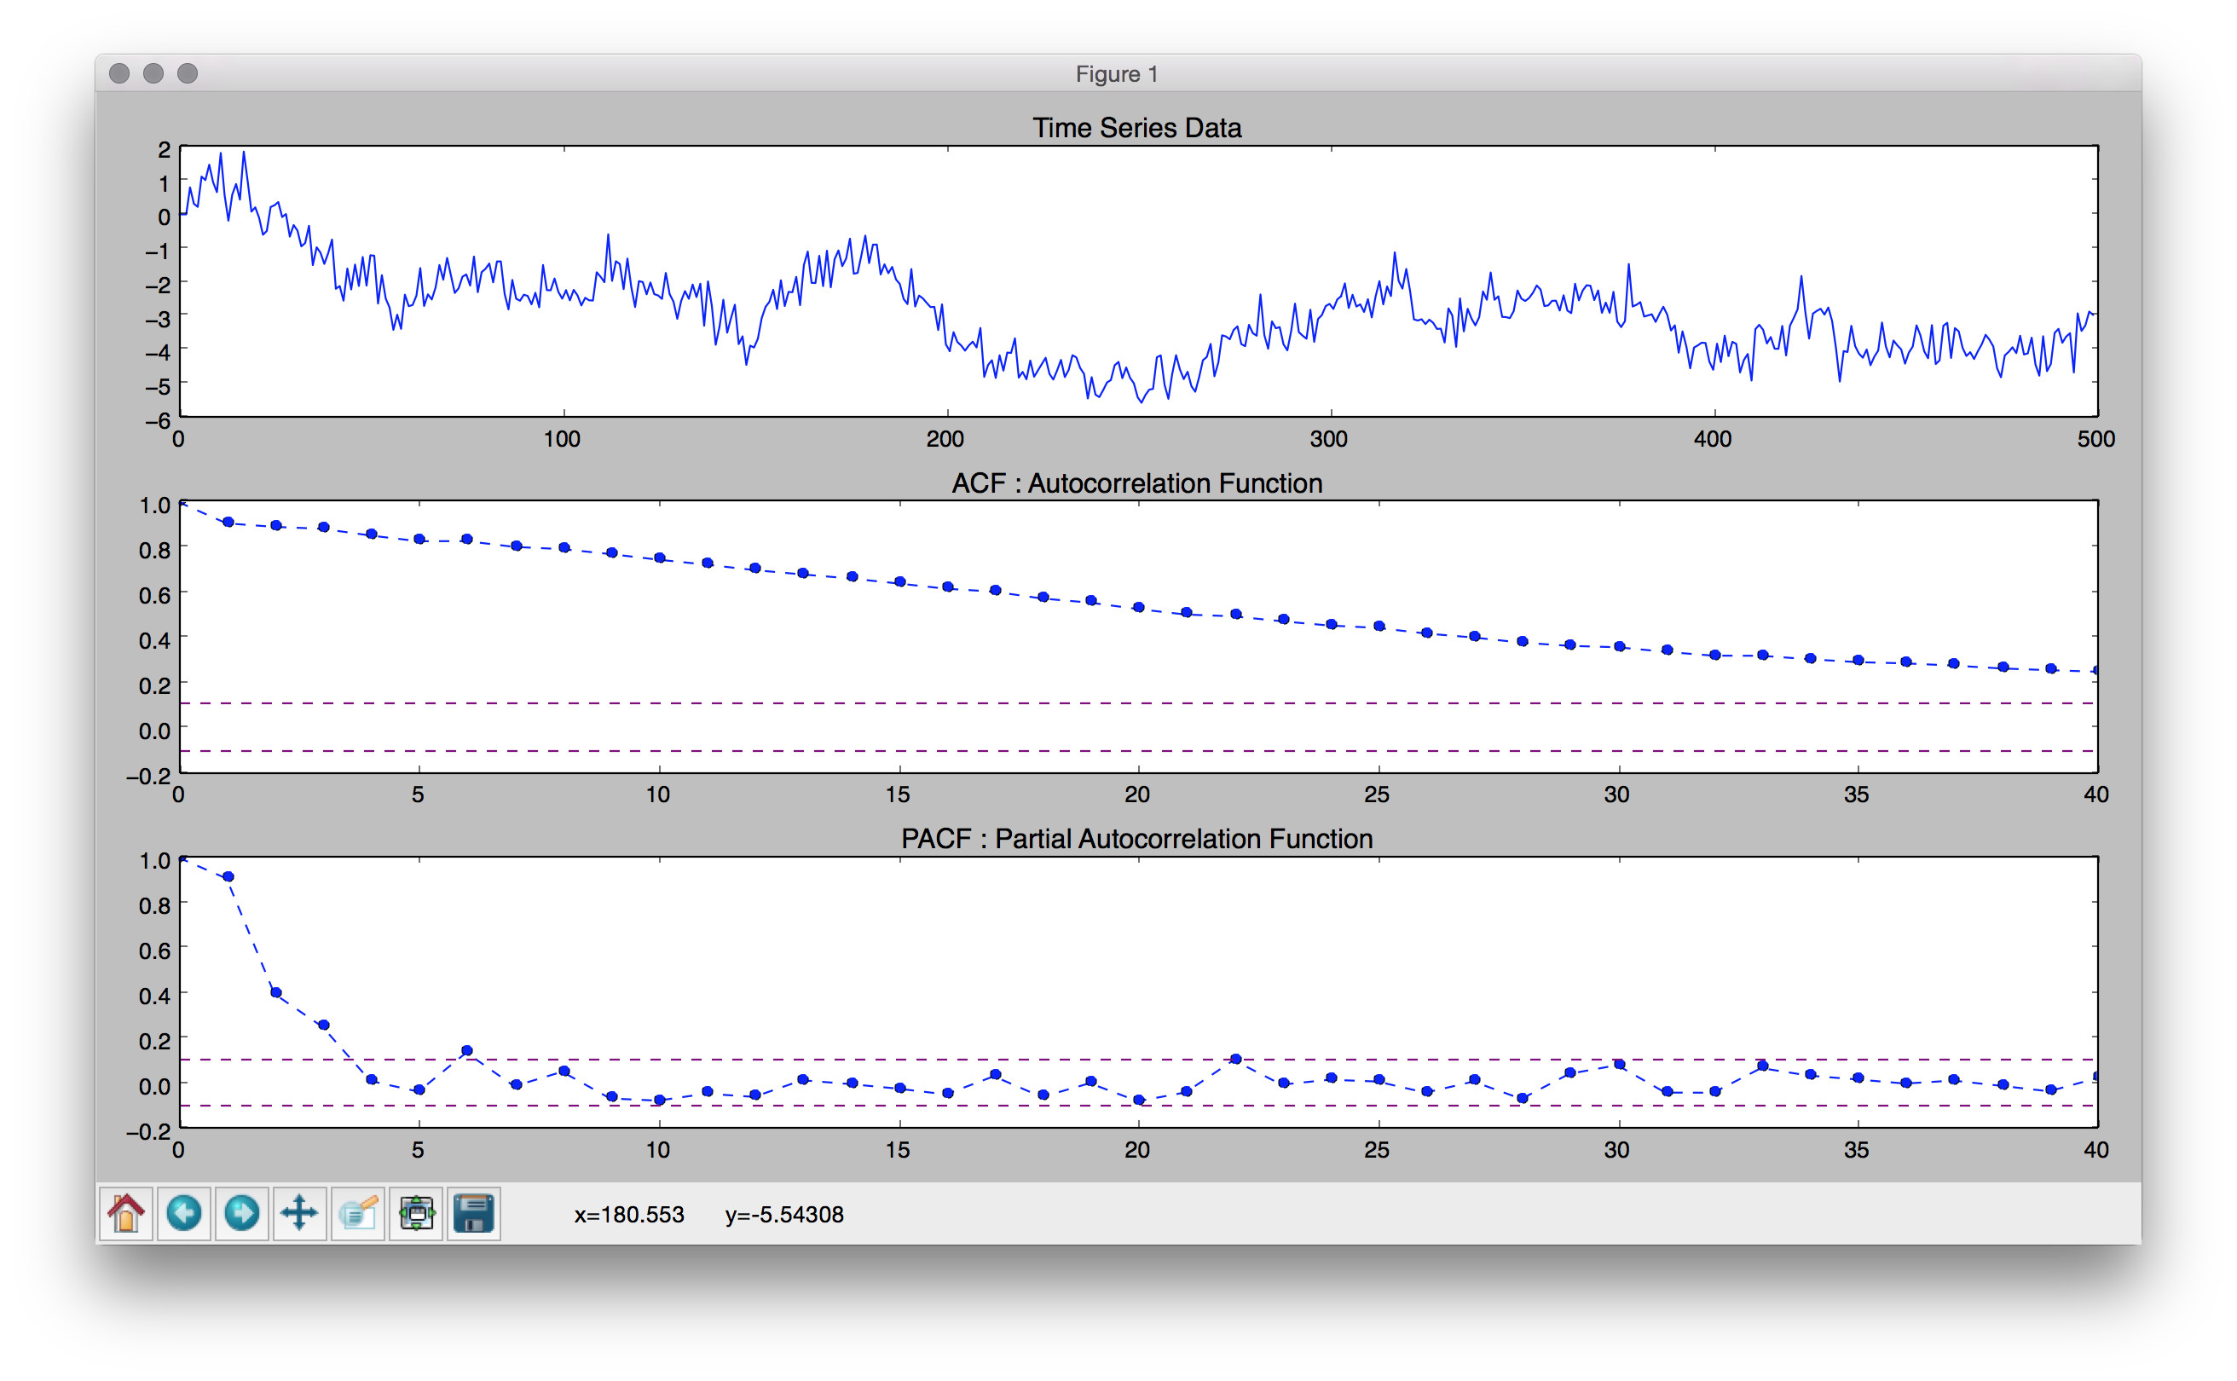Go forward to the next view
The height and width of the screenshot is (1381, 2237).
242,1214
